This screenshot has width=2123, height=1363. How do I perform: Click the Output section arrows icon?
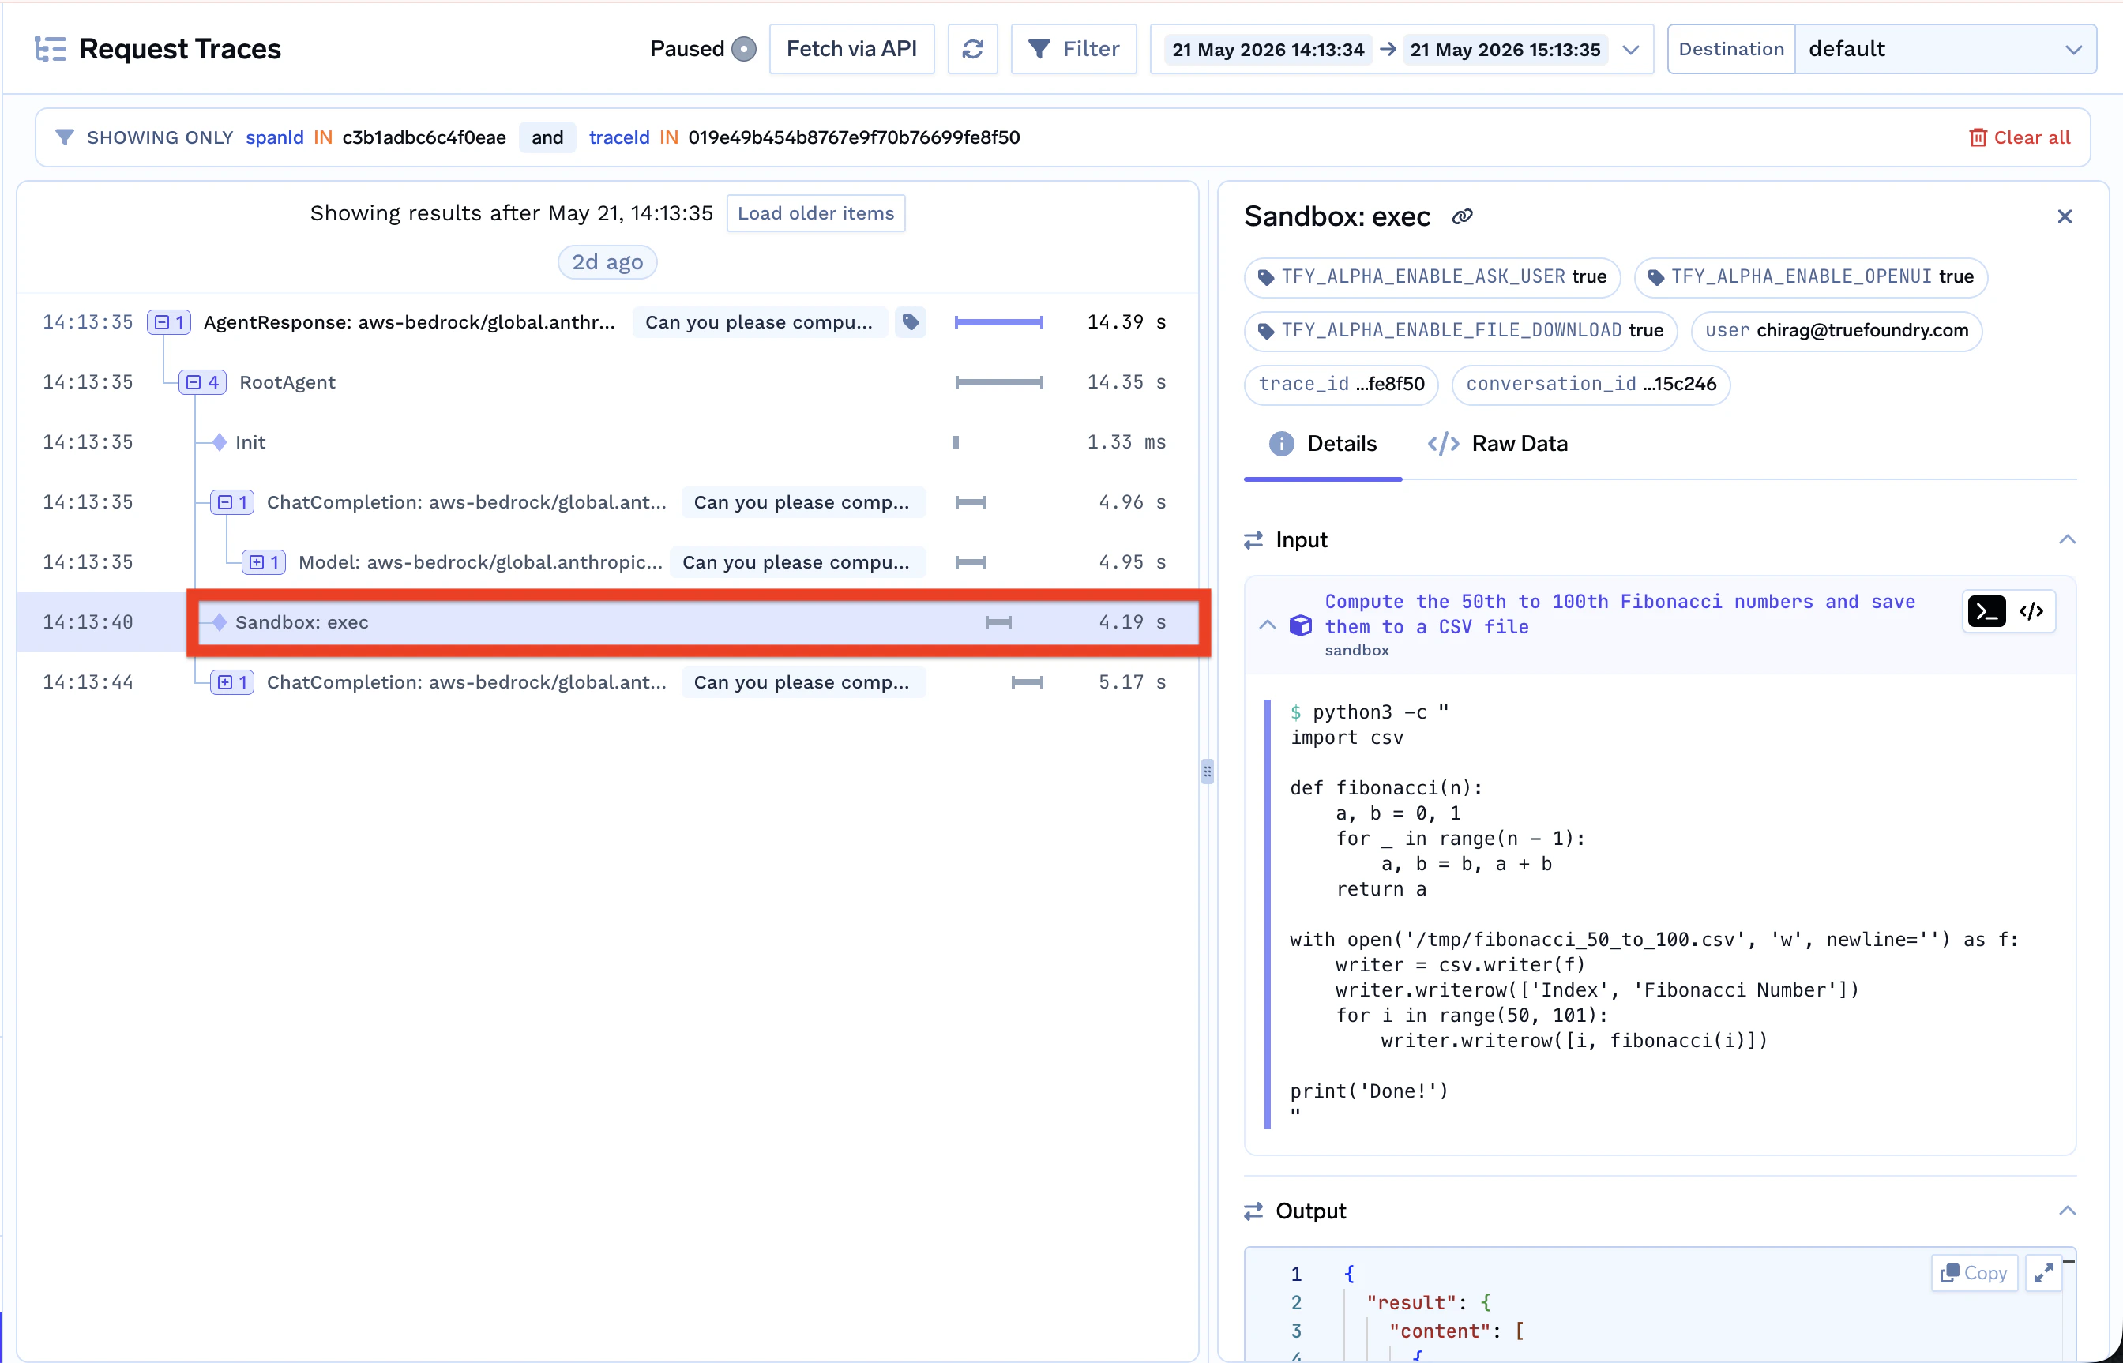(x=1253, y=1211)
